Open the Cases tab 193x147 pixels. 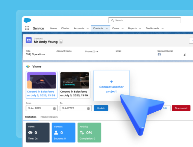click(x=115, y=28)
